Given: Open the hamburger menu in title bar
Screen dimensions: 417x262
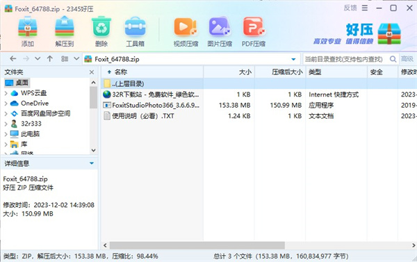Looking at the screenshot, I should click(x=365, y=8).
